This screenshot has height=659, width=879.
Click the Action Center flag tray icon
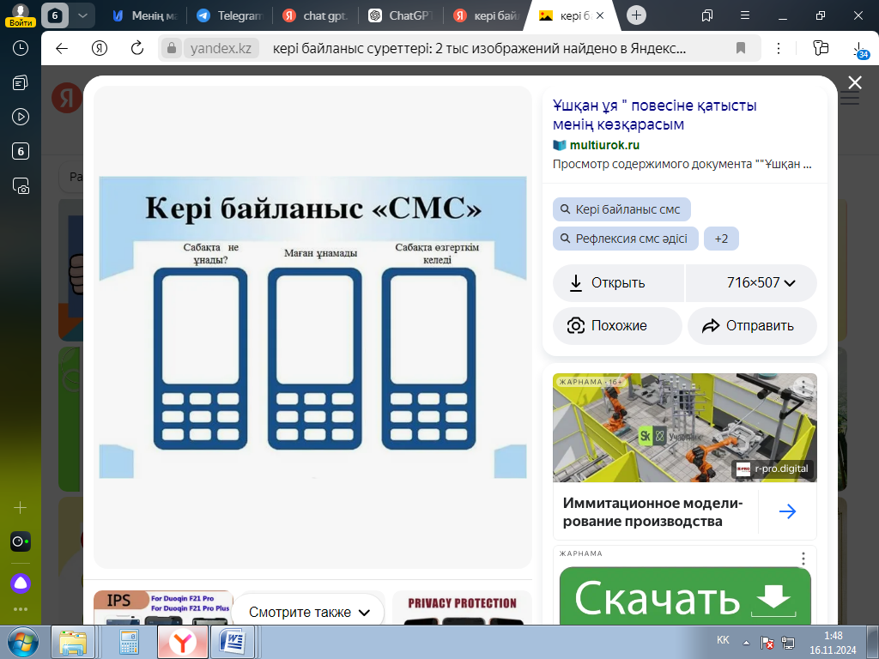[x=767, y=643]
